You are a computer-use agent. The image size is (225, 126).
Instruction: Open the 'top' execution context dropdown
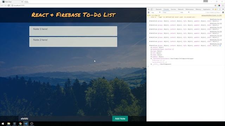coord(156,13)
